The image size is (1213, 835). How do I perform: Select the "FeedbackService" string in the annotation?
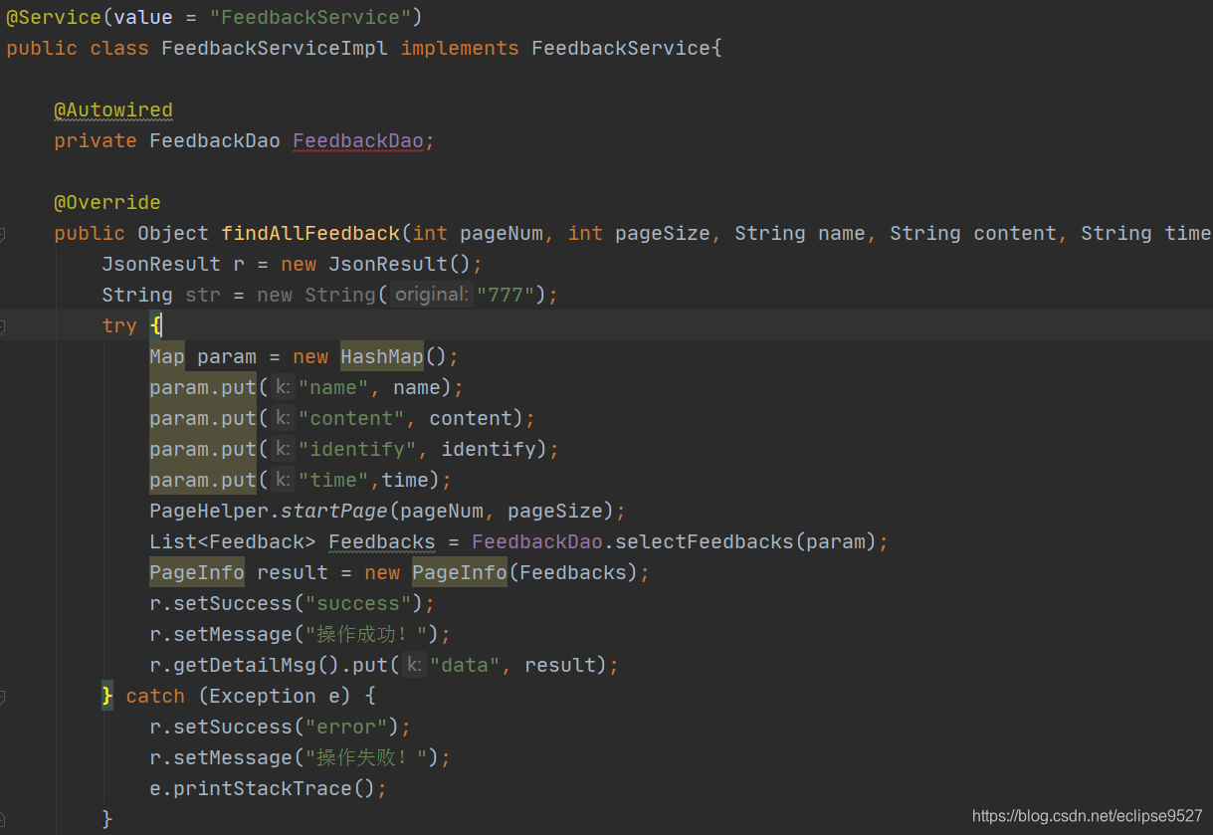pyautogui.click(x=309, y=17)
